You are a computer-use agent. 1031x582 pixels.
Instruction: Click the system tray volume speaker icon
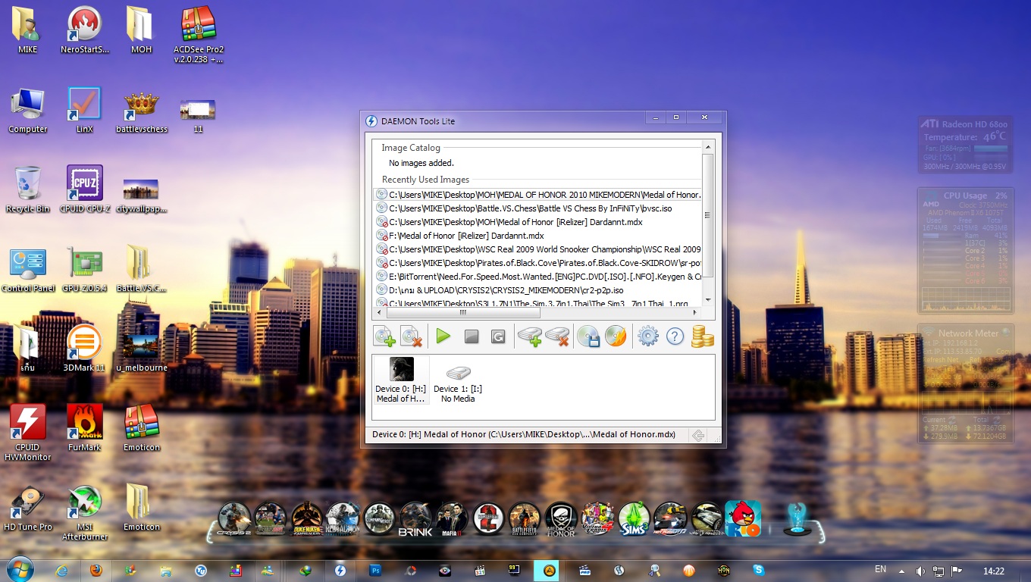[x=920, y=571]
